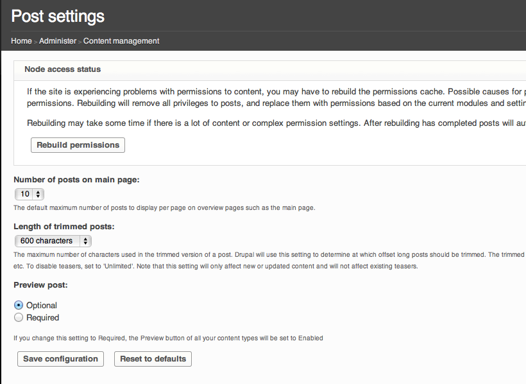The width and height of the screenshot is (526, 384).
Task: Click 'Number of posts on main page' label
Action: [x=76, y=180]
